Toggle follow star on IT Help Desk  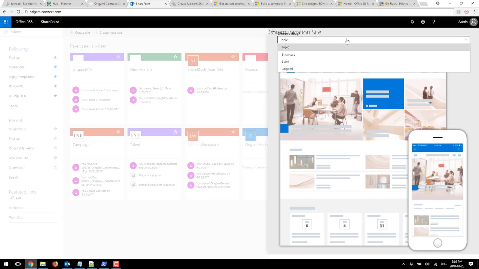click(x=55, y=96)
